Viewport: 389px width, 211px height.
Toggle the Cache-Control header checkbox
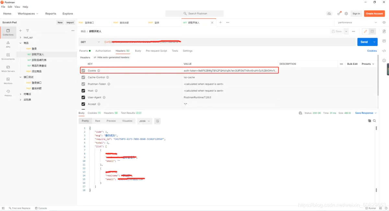coord(83,77)
